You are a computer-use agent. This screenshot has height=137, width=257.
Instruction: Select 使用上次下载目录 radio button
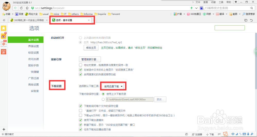pos(103,94)
